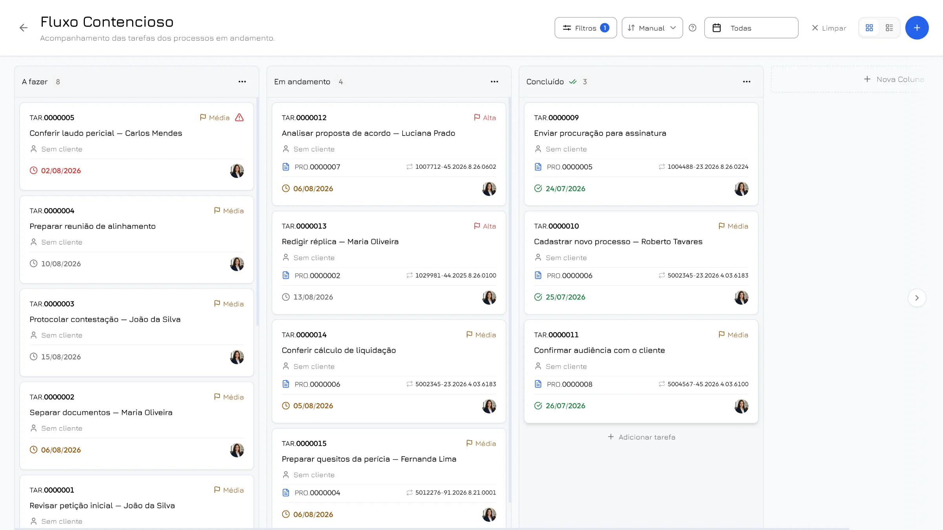
Task: Add a new column with Nova Coluna
Action: 894,79
